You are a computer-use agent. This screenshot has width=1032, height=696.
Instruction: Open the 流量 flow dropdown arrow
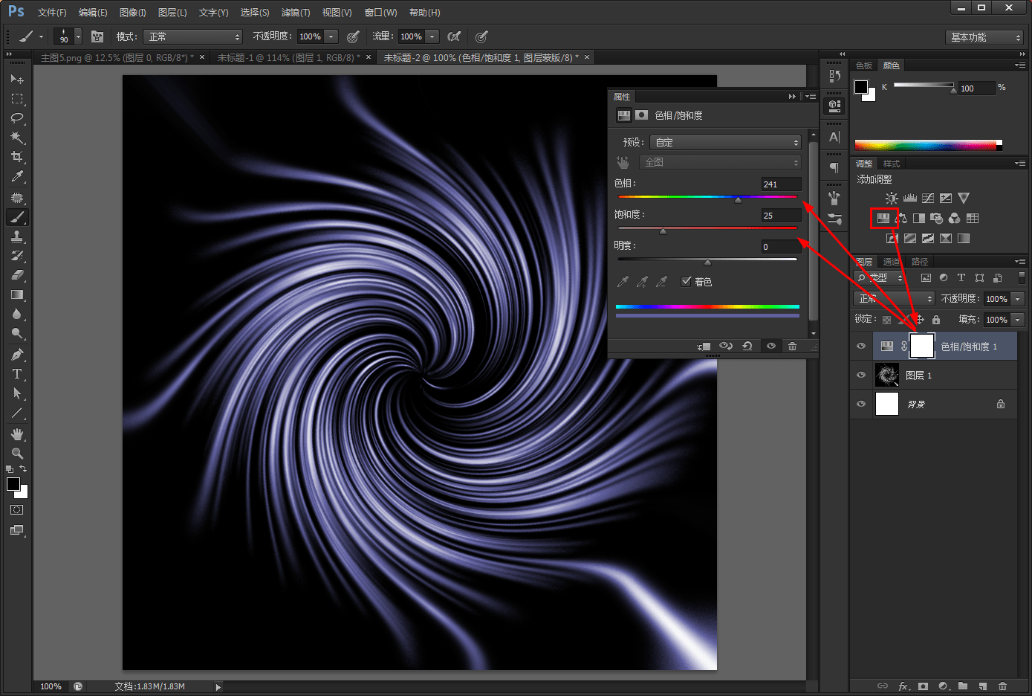pos(432,36)
